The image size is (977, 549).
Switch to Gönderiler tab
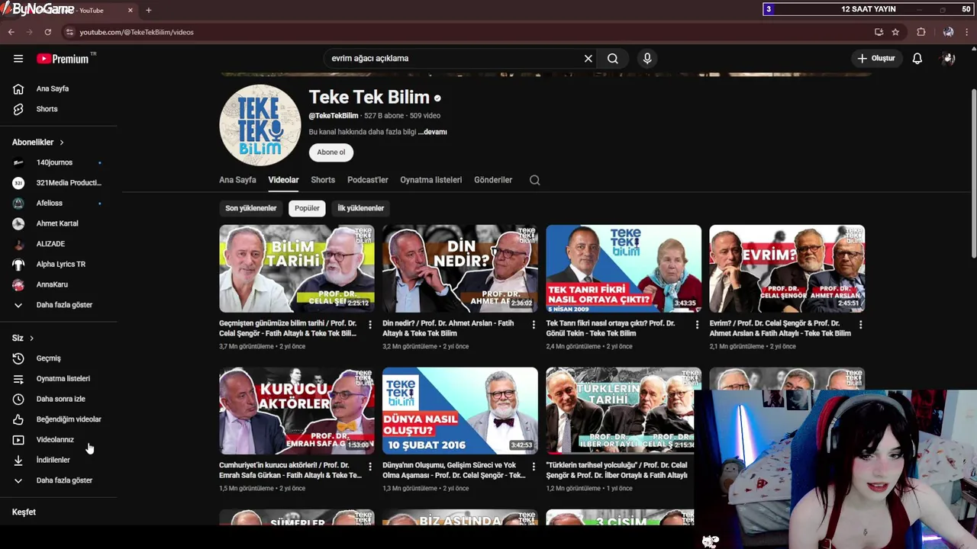(493, 180)
